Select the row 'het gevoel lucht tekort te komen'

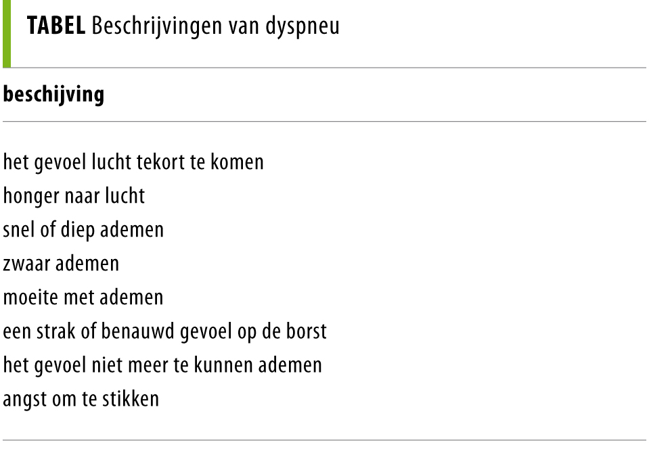coord(133,163)
